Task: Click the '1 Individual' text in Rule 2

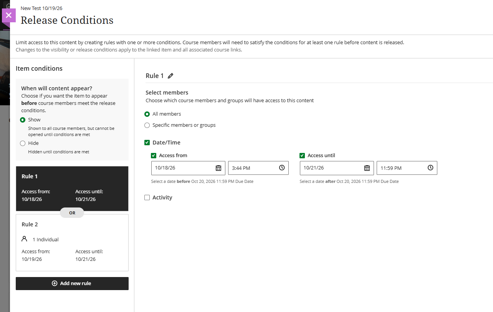Action: (46, 240)
